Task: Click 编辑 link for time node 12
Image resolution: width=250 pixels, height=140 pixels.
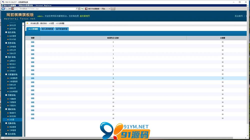Action: [32, 90]
